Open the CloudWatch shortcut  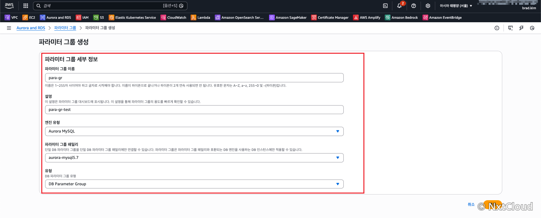coord(173,17)
